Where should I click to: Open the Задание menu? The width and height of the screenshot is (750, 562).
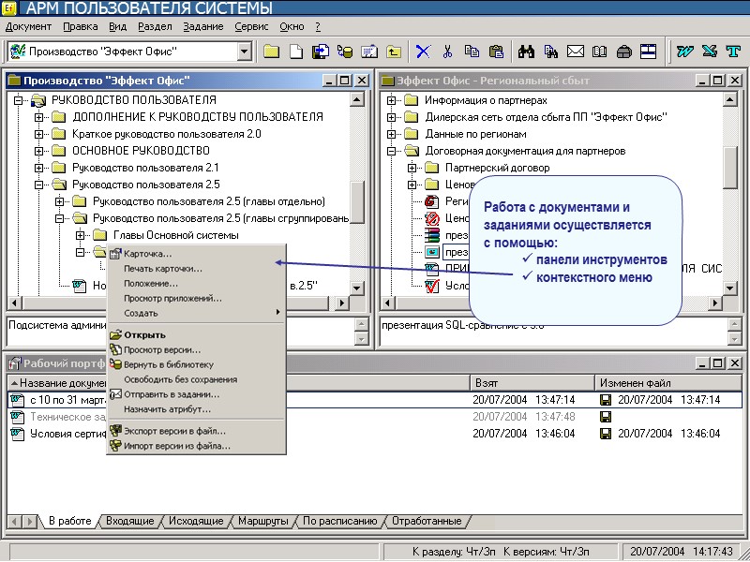[203, 27]
